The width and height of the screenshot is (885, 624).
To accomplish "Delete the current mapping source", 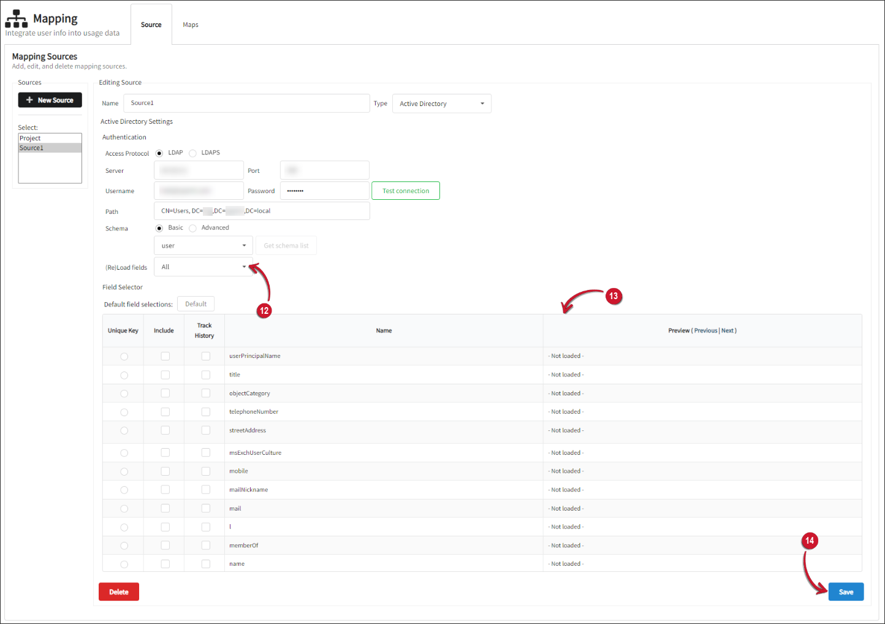I will [118, 592].
